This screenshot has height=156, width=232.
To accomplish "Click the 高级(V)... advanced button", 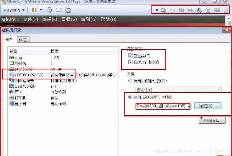I will click(212, 120).
